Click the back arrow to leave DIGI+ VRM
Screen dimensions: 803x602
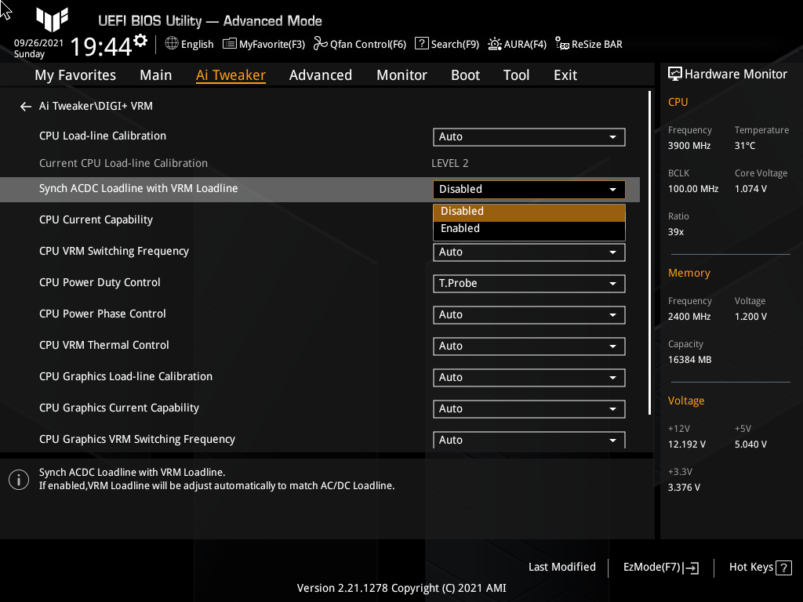click(x=25, y=106)
